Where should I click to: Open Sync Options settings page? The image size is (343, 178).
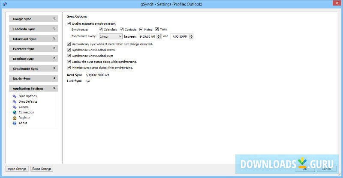(x=27, y=96)
